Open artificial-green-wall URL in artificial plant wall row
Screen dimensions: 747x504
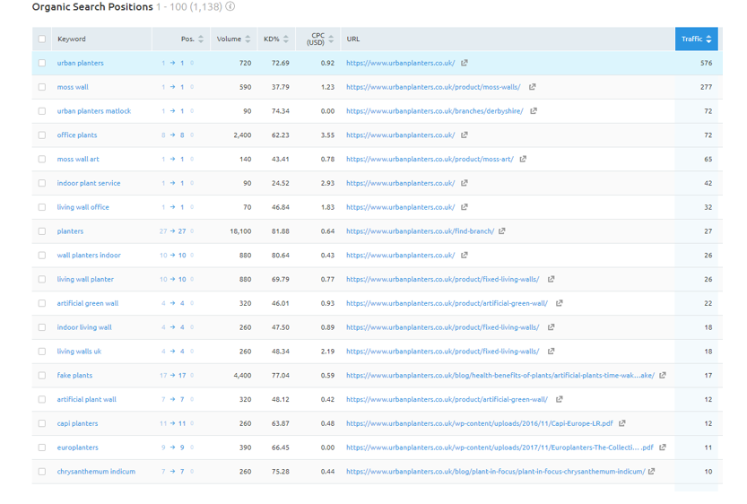coord(447,399)
